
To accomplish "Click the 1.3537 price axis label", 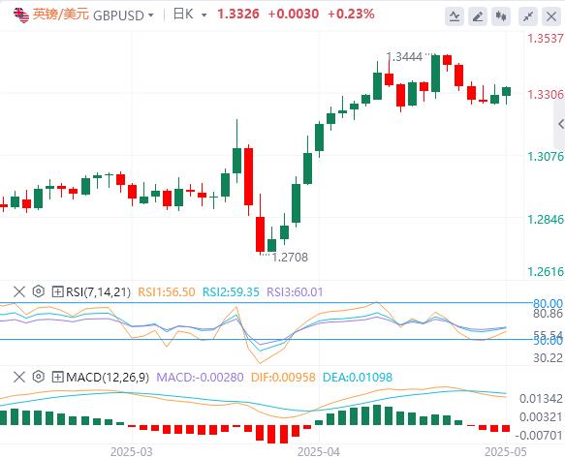I will [546, 39].
